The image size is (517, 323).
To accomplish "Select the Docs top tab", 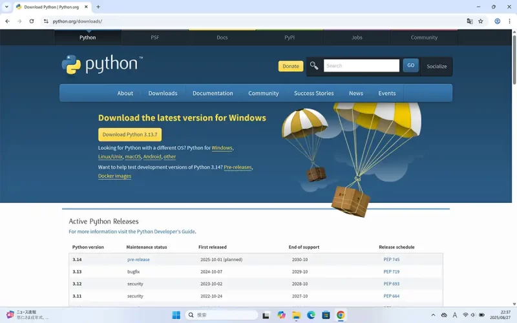I will [222, 37].
